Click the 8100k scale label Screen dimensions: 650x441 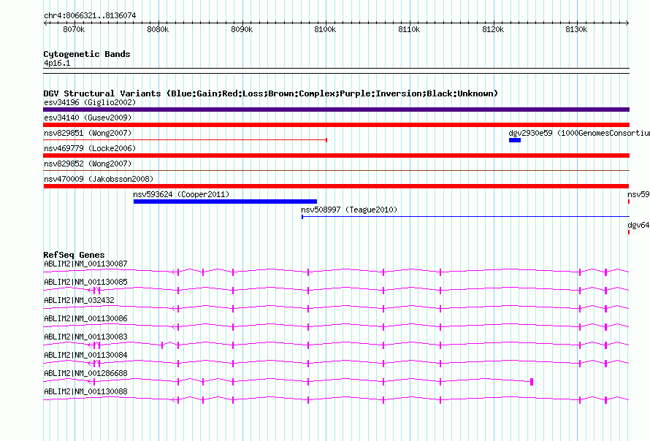tap(326, 29)
